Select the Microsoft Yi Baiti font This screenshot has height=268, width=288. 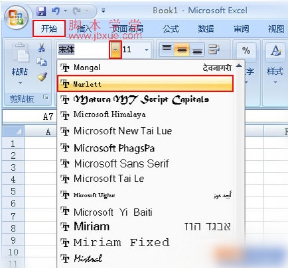pos(146,212)
